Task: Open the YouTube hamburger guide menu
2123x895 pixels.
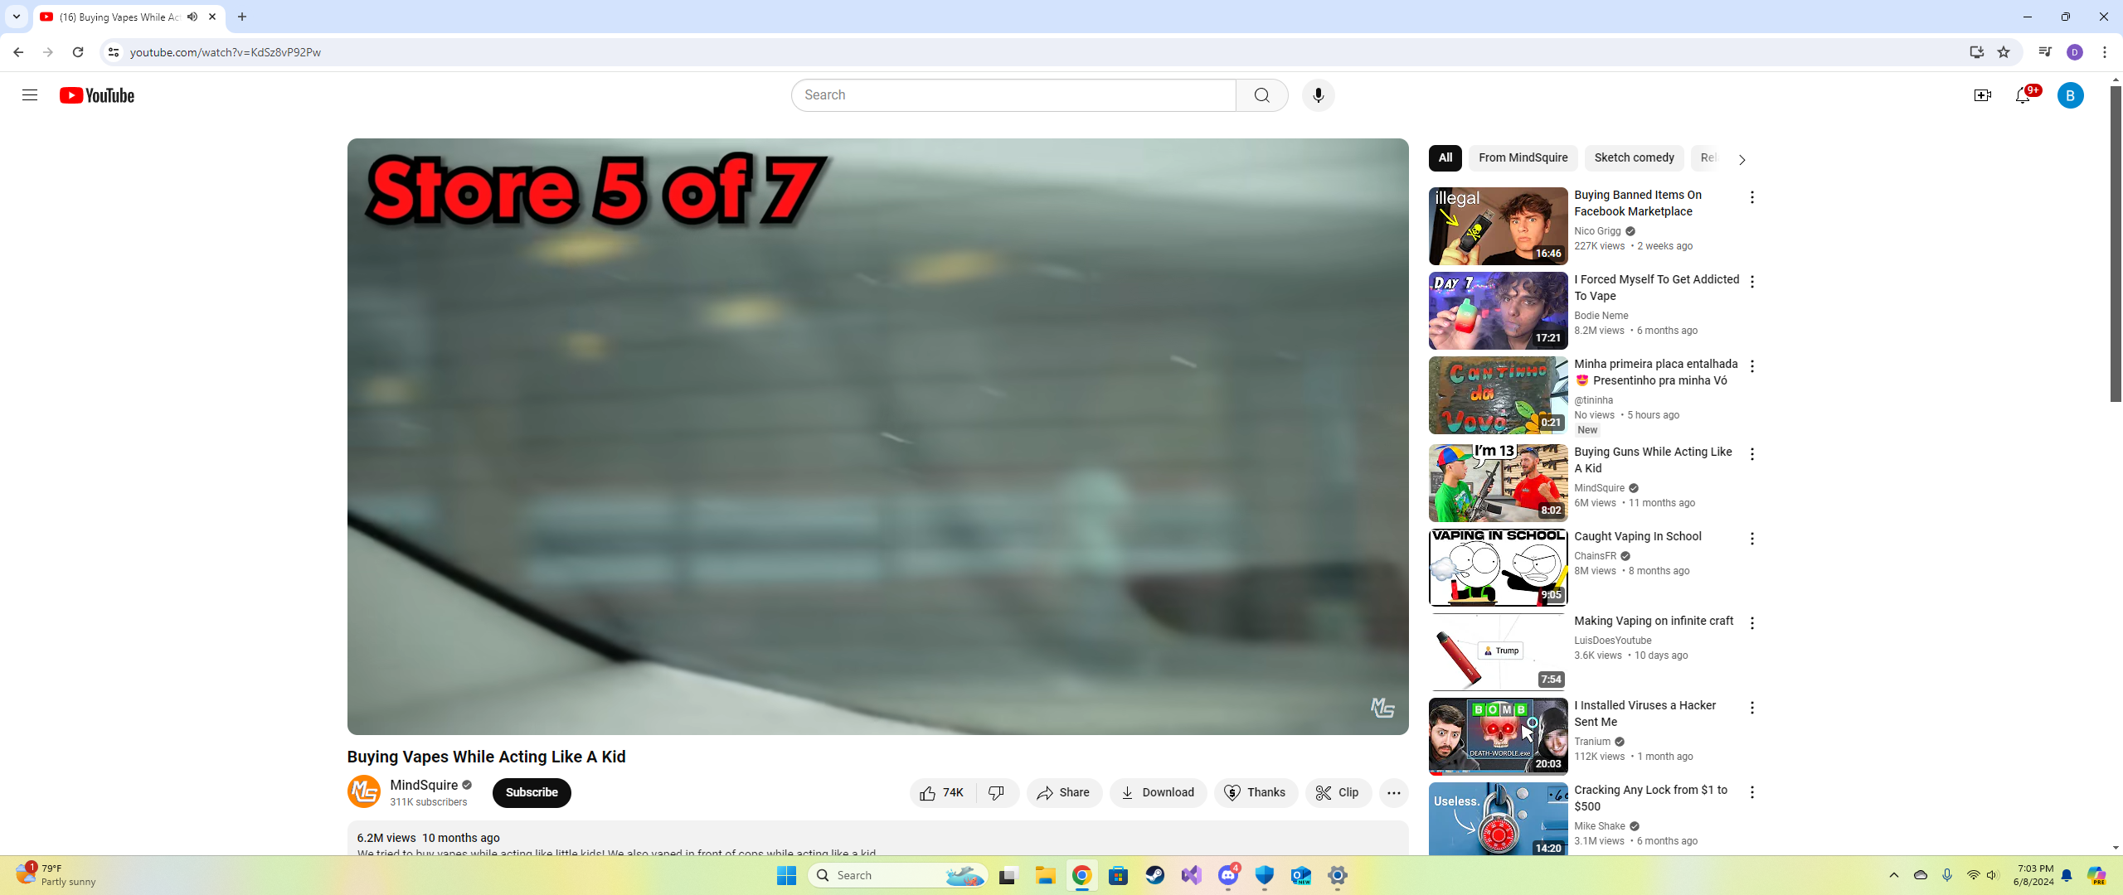Action: pyautogui.click(x=30, y=95)
